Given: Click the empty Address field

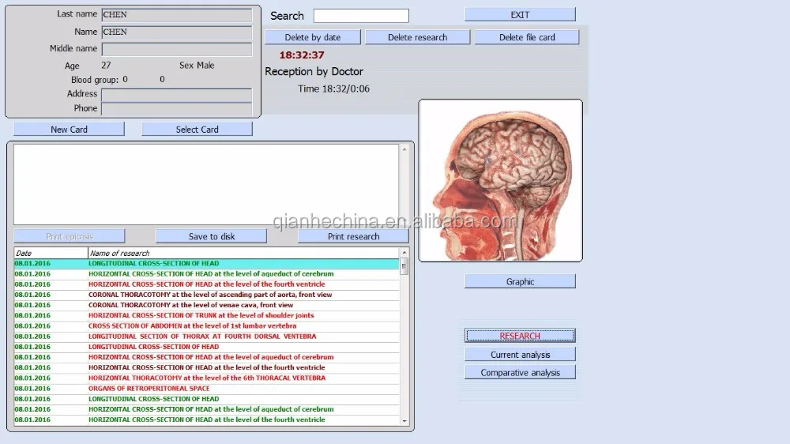Looking at the screenshot, I should 176,94.
